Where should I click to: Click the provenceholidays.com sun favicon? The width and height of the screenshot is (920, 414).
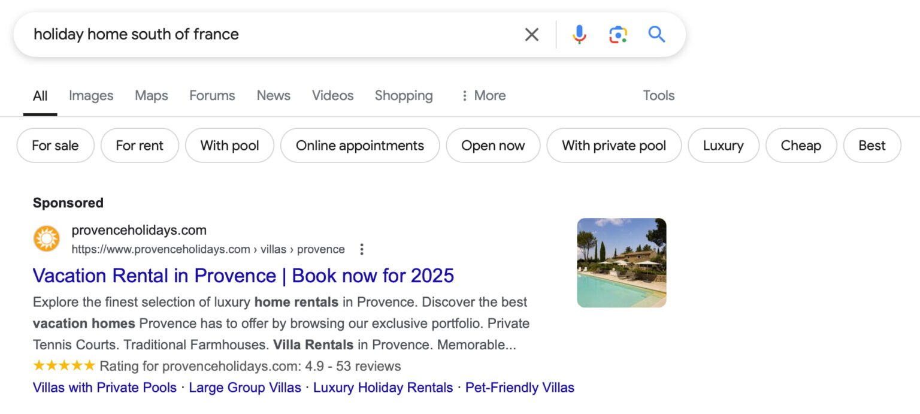(x=47, y=238)
